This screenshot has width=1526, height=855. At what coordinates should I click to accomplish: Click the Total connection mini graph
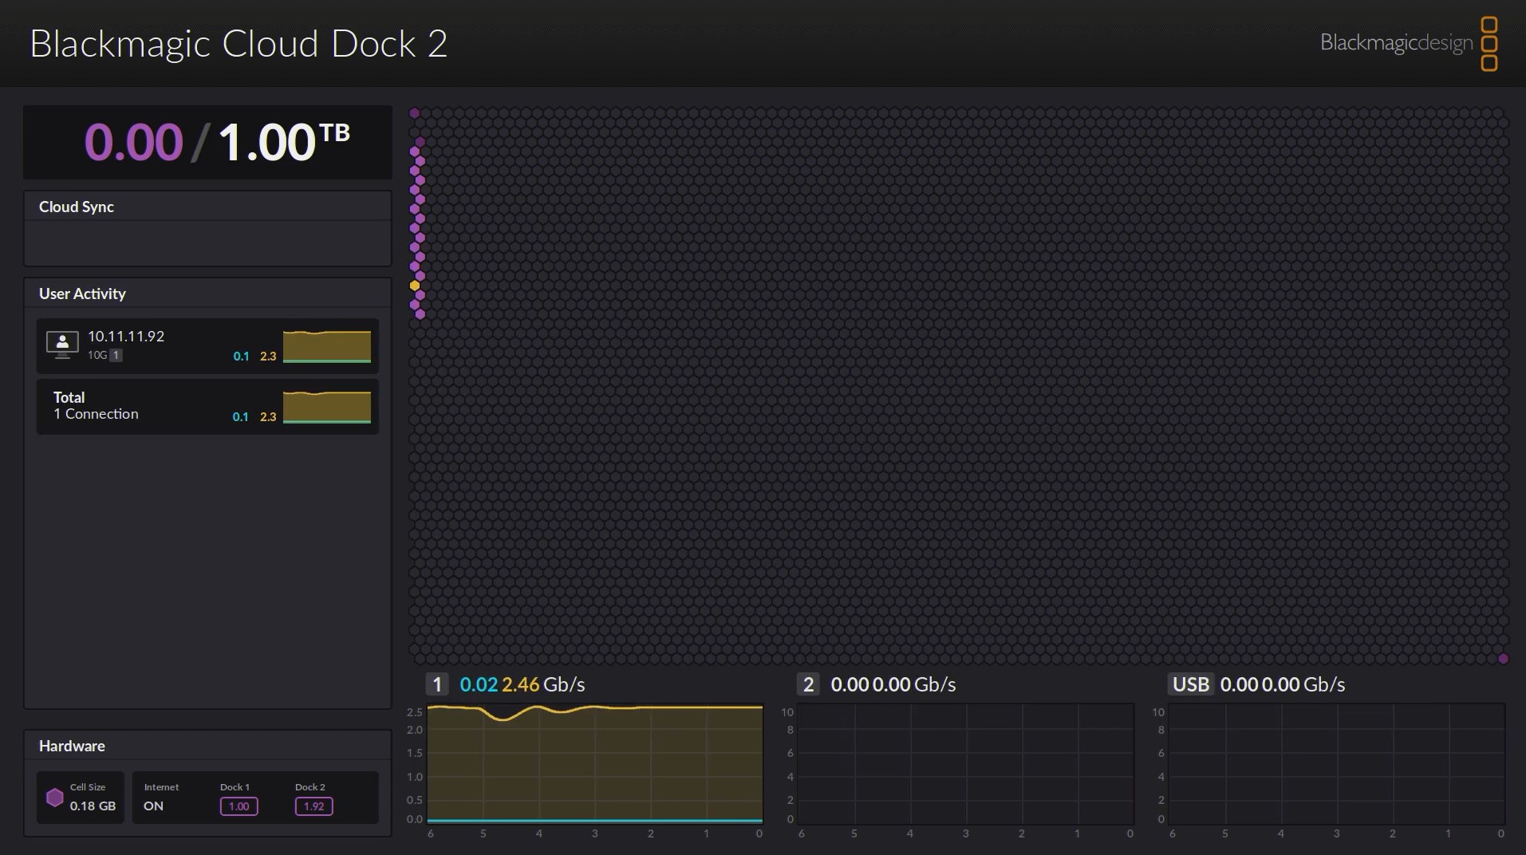click(x=327, y=407)
